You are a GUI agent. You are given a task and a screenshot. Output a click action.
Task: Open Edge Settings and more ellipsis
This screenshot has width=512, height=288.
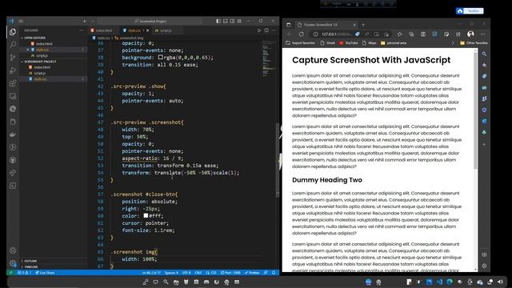[483, 34]
